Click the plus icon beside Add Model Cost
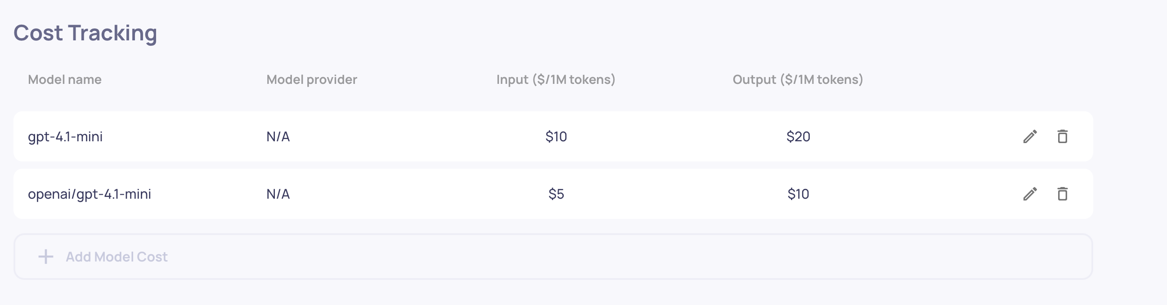The width and height of the screenshot is (1167, 305). (45, 257)
